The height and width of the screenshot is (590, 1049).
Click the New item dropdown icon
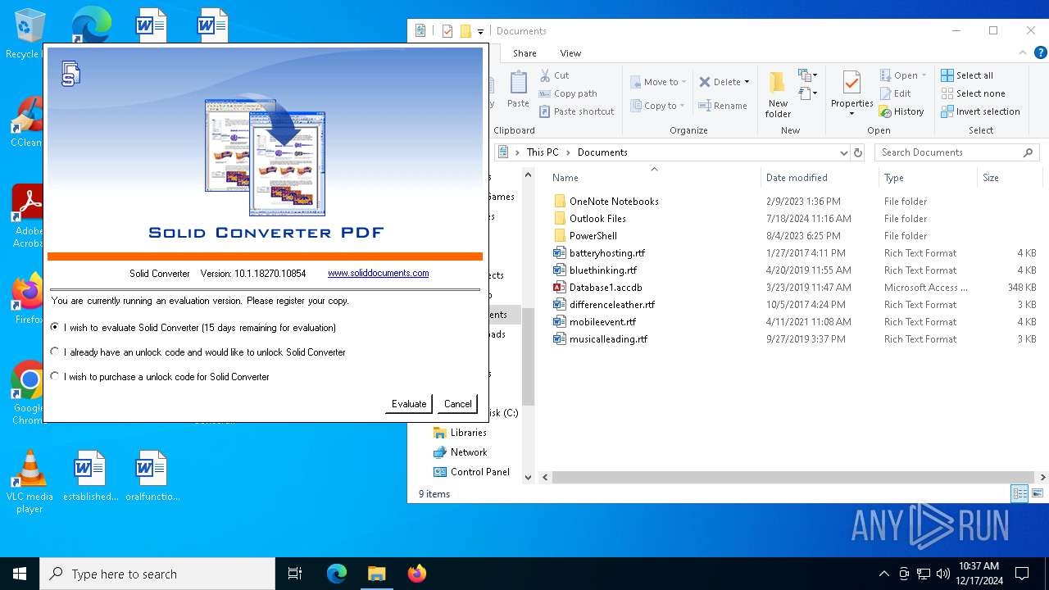tap(808, 75)
